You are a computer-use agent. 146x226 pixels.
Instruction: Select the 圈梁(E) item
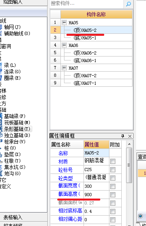pyautogui.click(x=12, y=78)
